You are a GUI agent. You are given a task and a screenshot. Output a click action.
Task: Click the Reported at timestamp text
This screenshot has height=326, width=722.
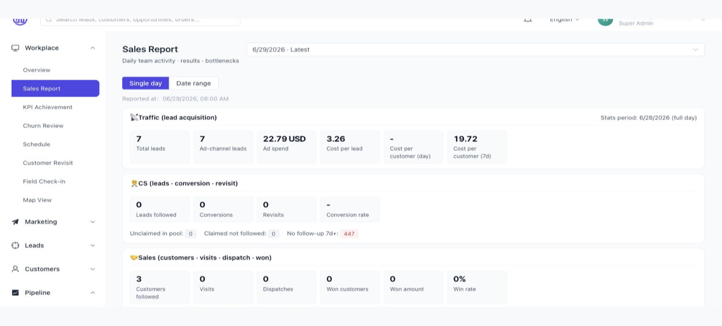point(175,99)
